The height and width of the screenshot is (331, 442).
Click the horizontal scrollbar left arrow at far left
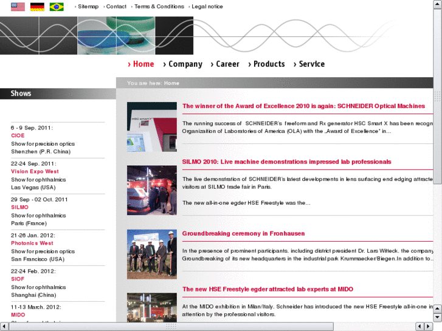[x=4, y=327]
